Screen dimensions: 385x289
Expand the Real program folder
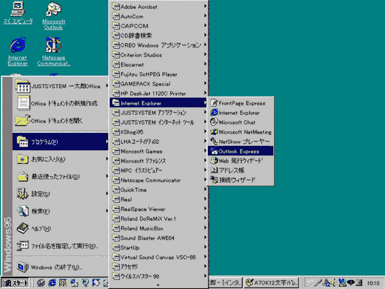[x=158, y=199]
